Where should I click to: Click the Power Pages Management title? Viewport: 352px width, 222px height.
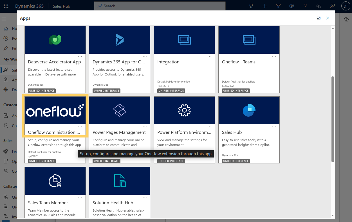pyautogui.click(x=119, y=132)
